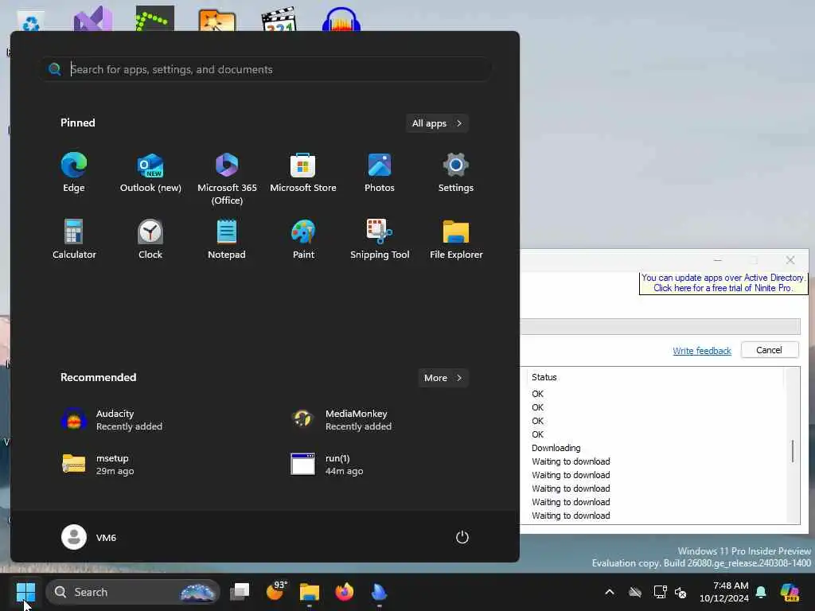Click the Ninite status list scrollbar

[793, 449]
